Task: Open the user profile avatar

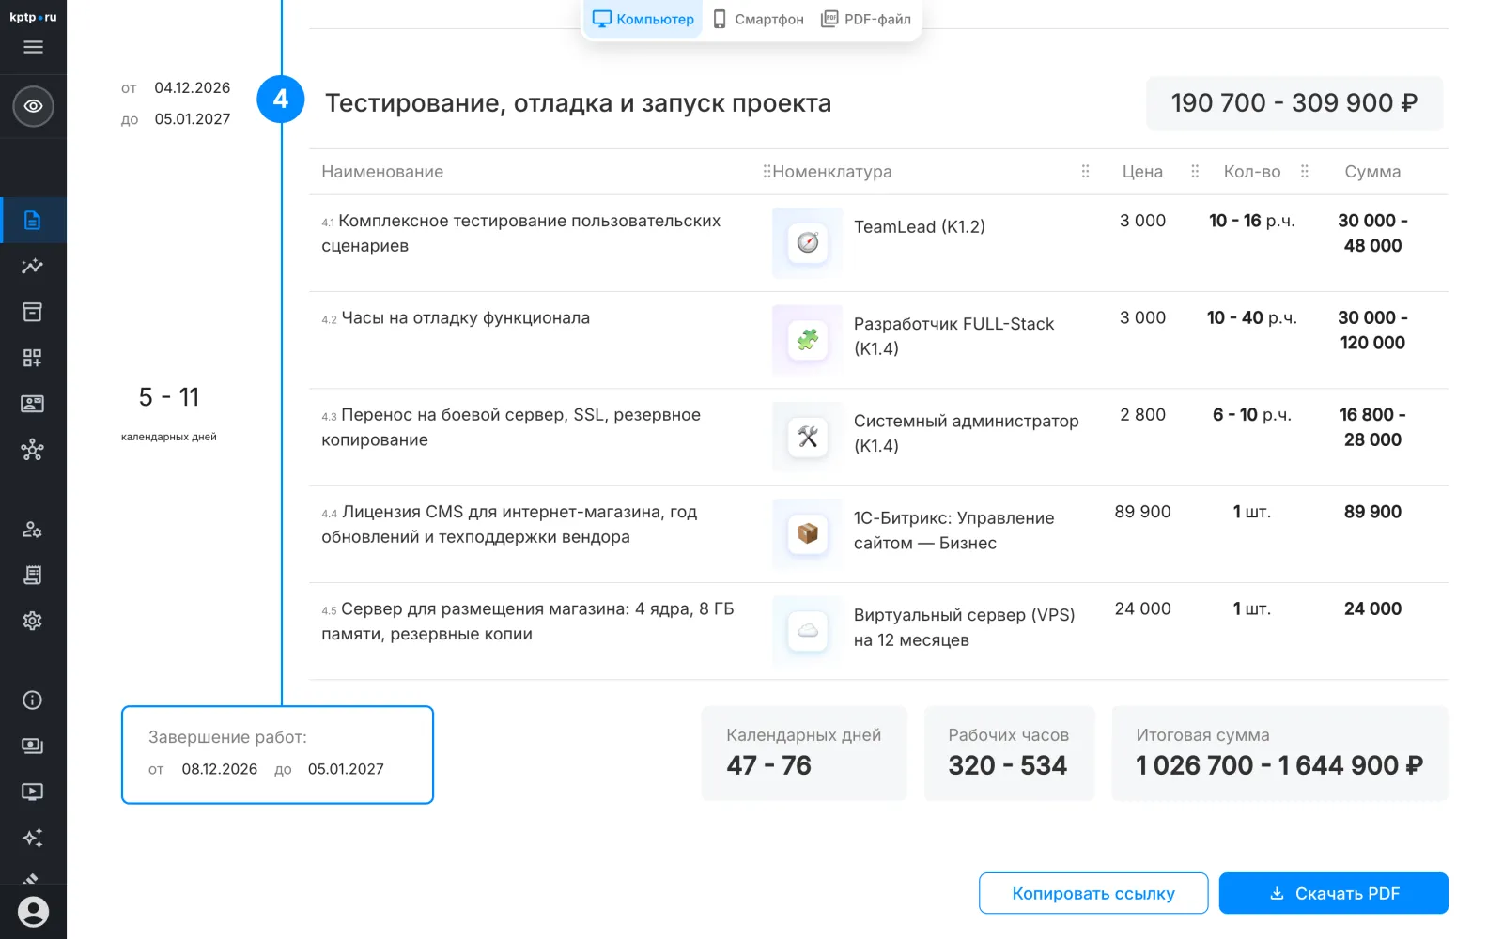Action: (x=33, y=912)
